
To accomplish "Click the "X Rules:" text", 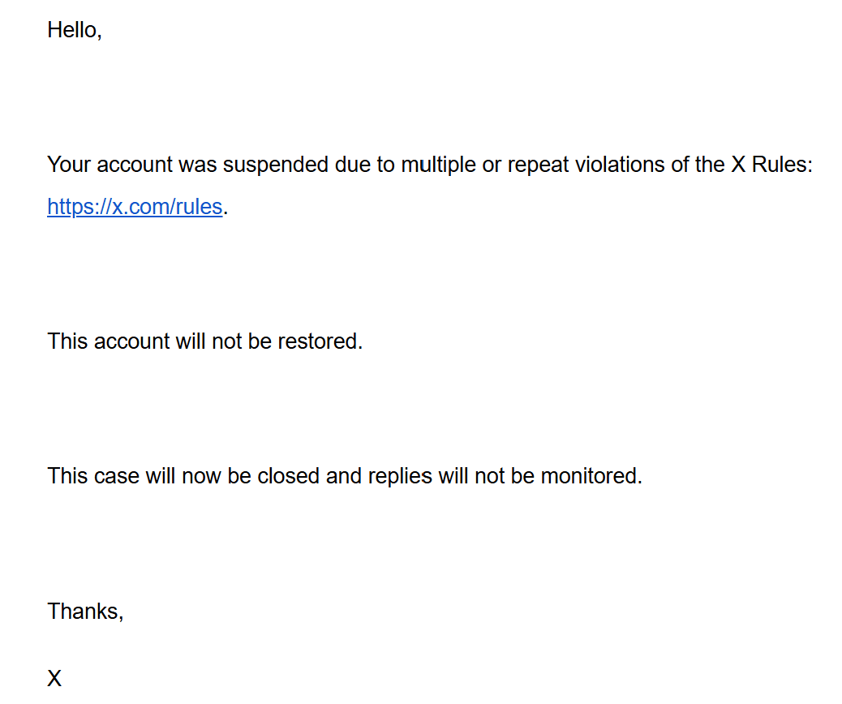I will pos(771,165).
